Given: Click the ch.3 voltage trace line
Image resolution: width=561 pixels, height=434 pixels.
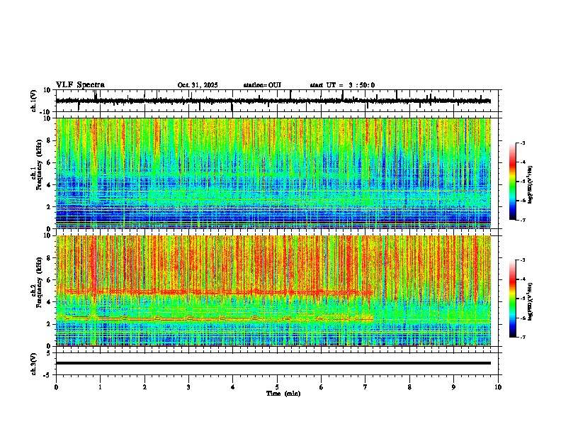Looking at the screenshot, I should 273,363.
